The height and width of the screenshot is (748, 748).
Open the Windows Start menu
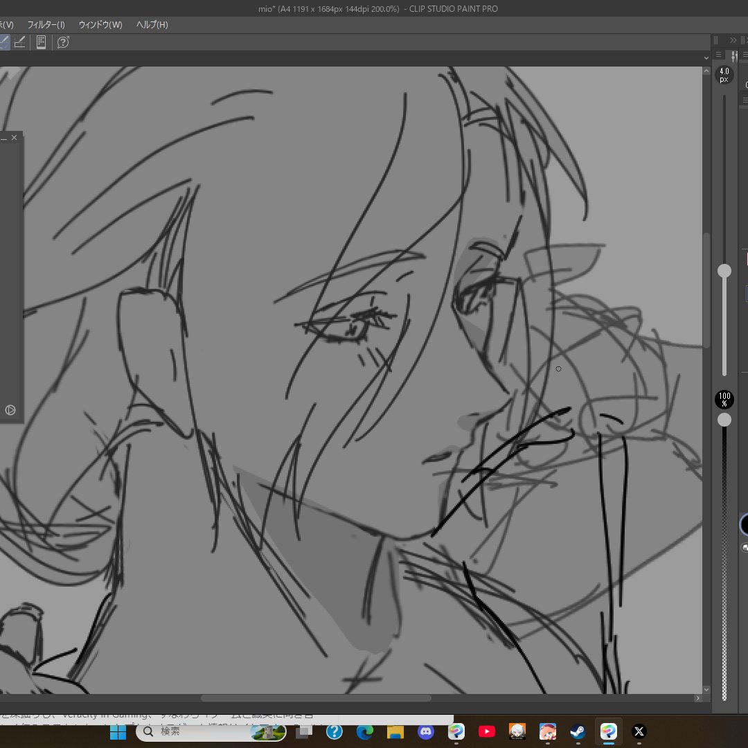[x=118, y=732]
